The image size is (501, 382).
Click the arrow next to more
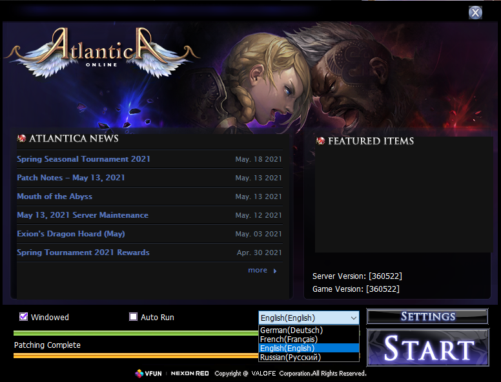click(275, 271)
